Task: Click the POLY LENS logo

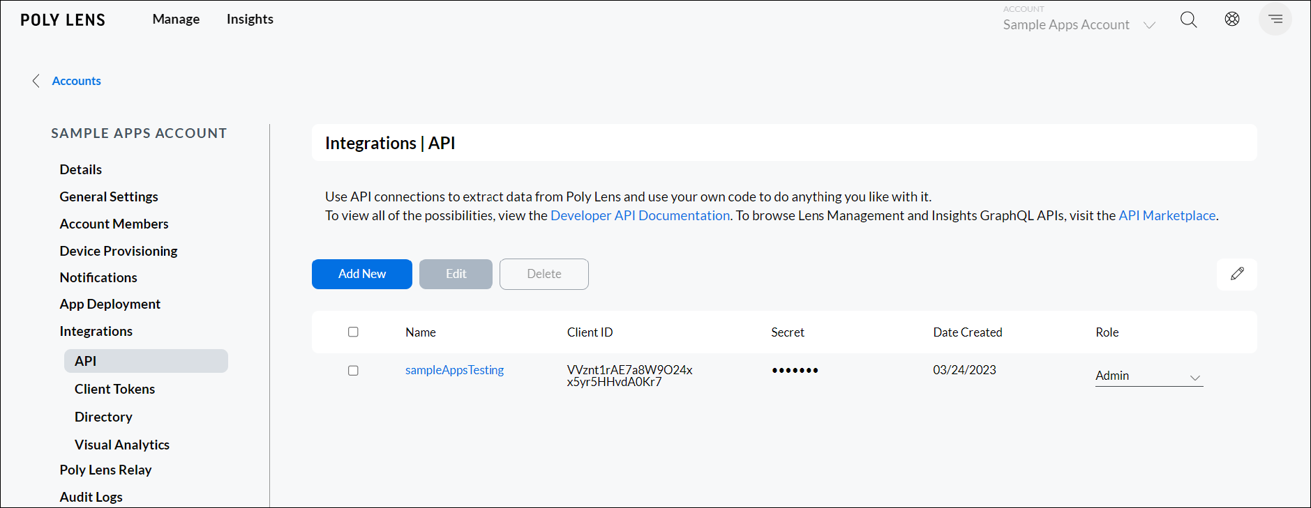Action: [63, 20]
